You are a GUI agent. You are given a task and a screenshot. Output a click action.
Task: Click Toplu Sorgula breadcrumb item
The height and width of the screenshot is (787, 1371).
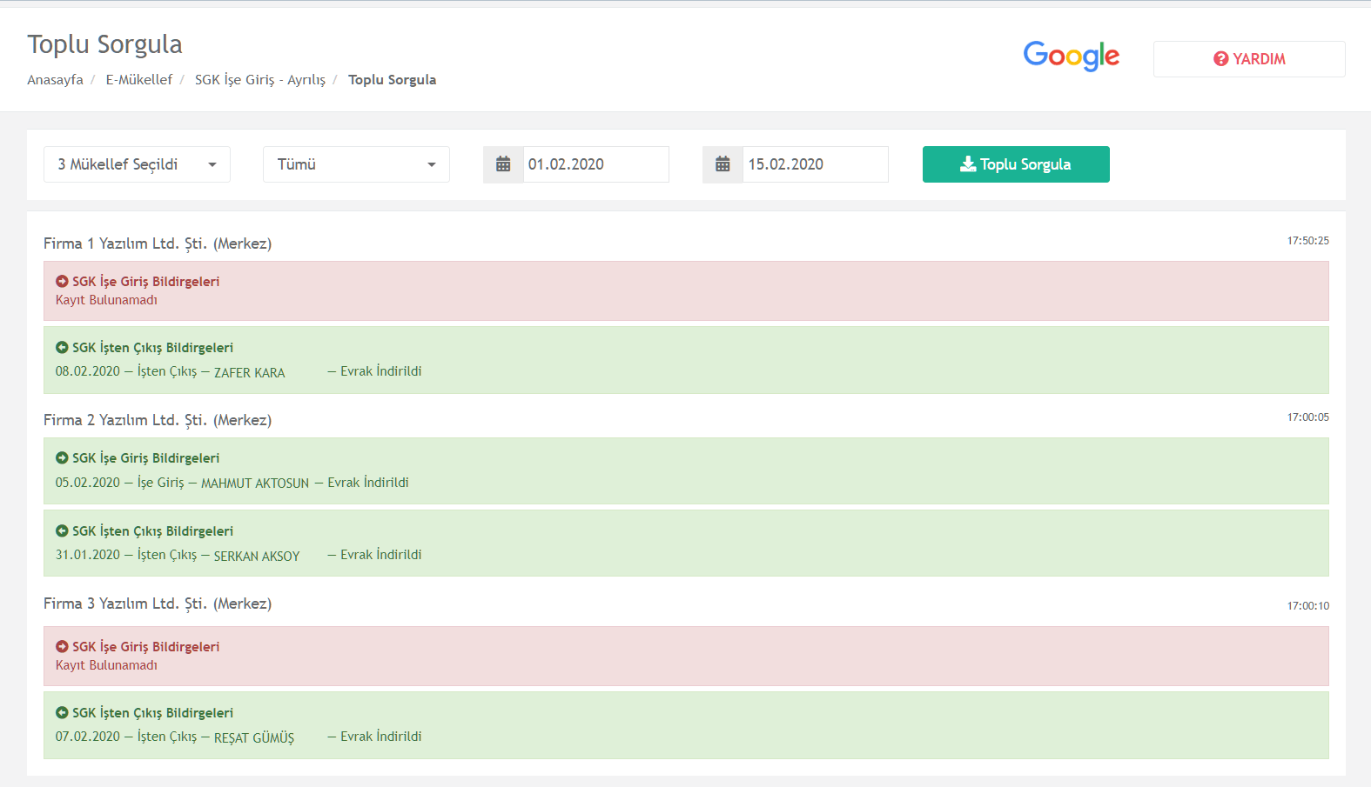point(392,79)
